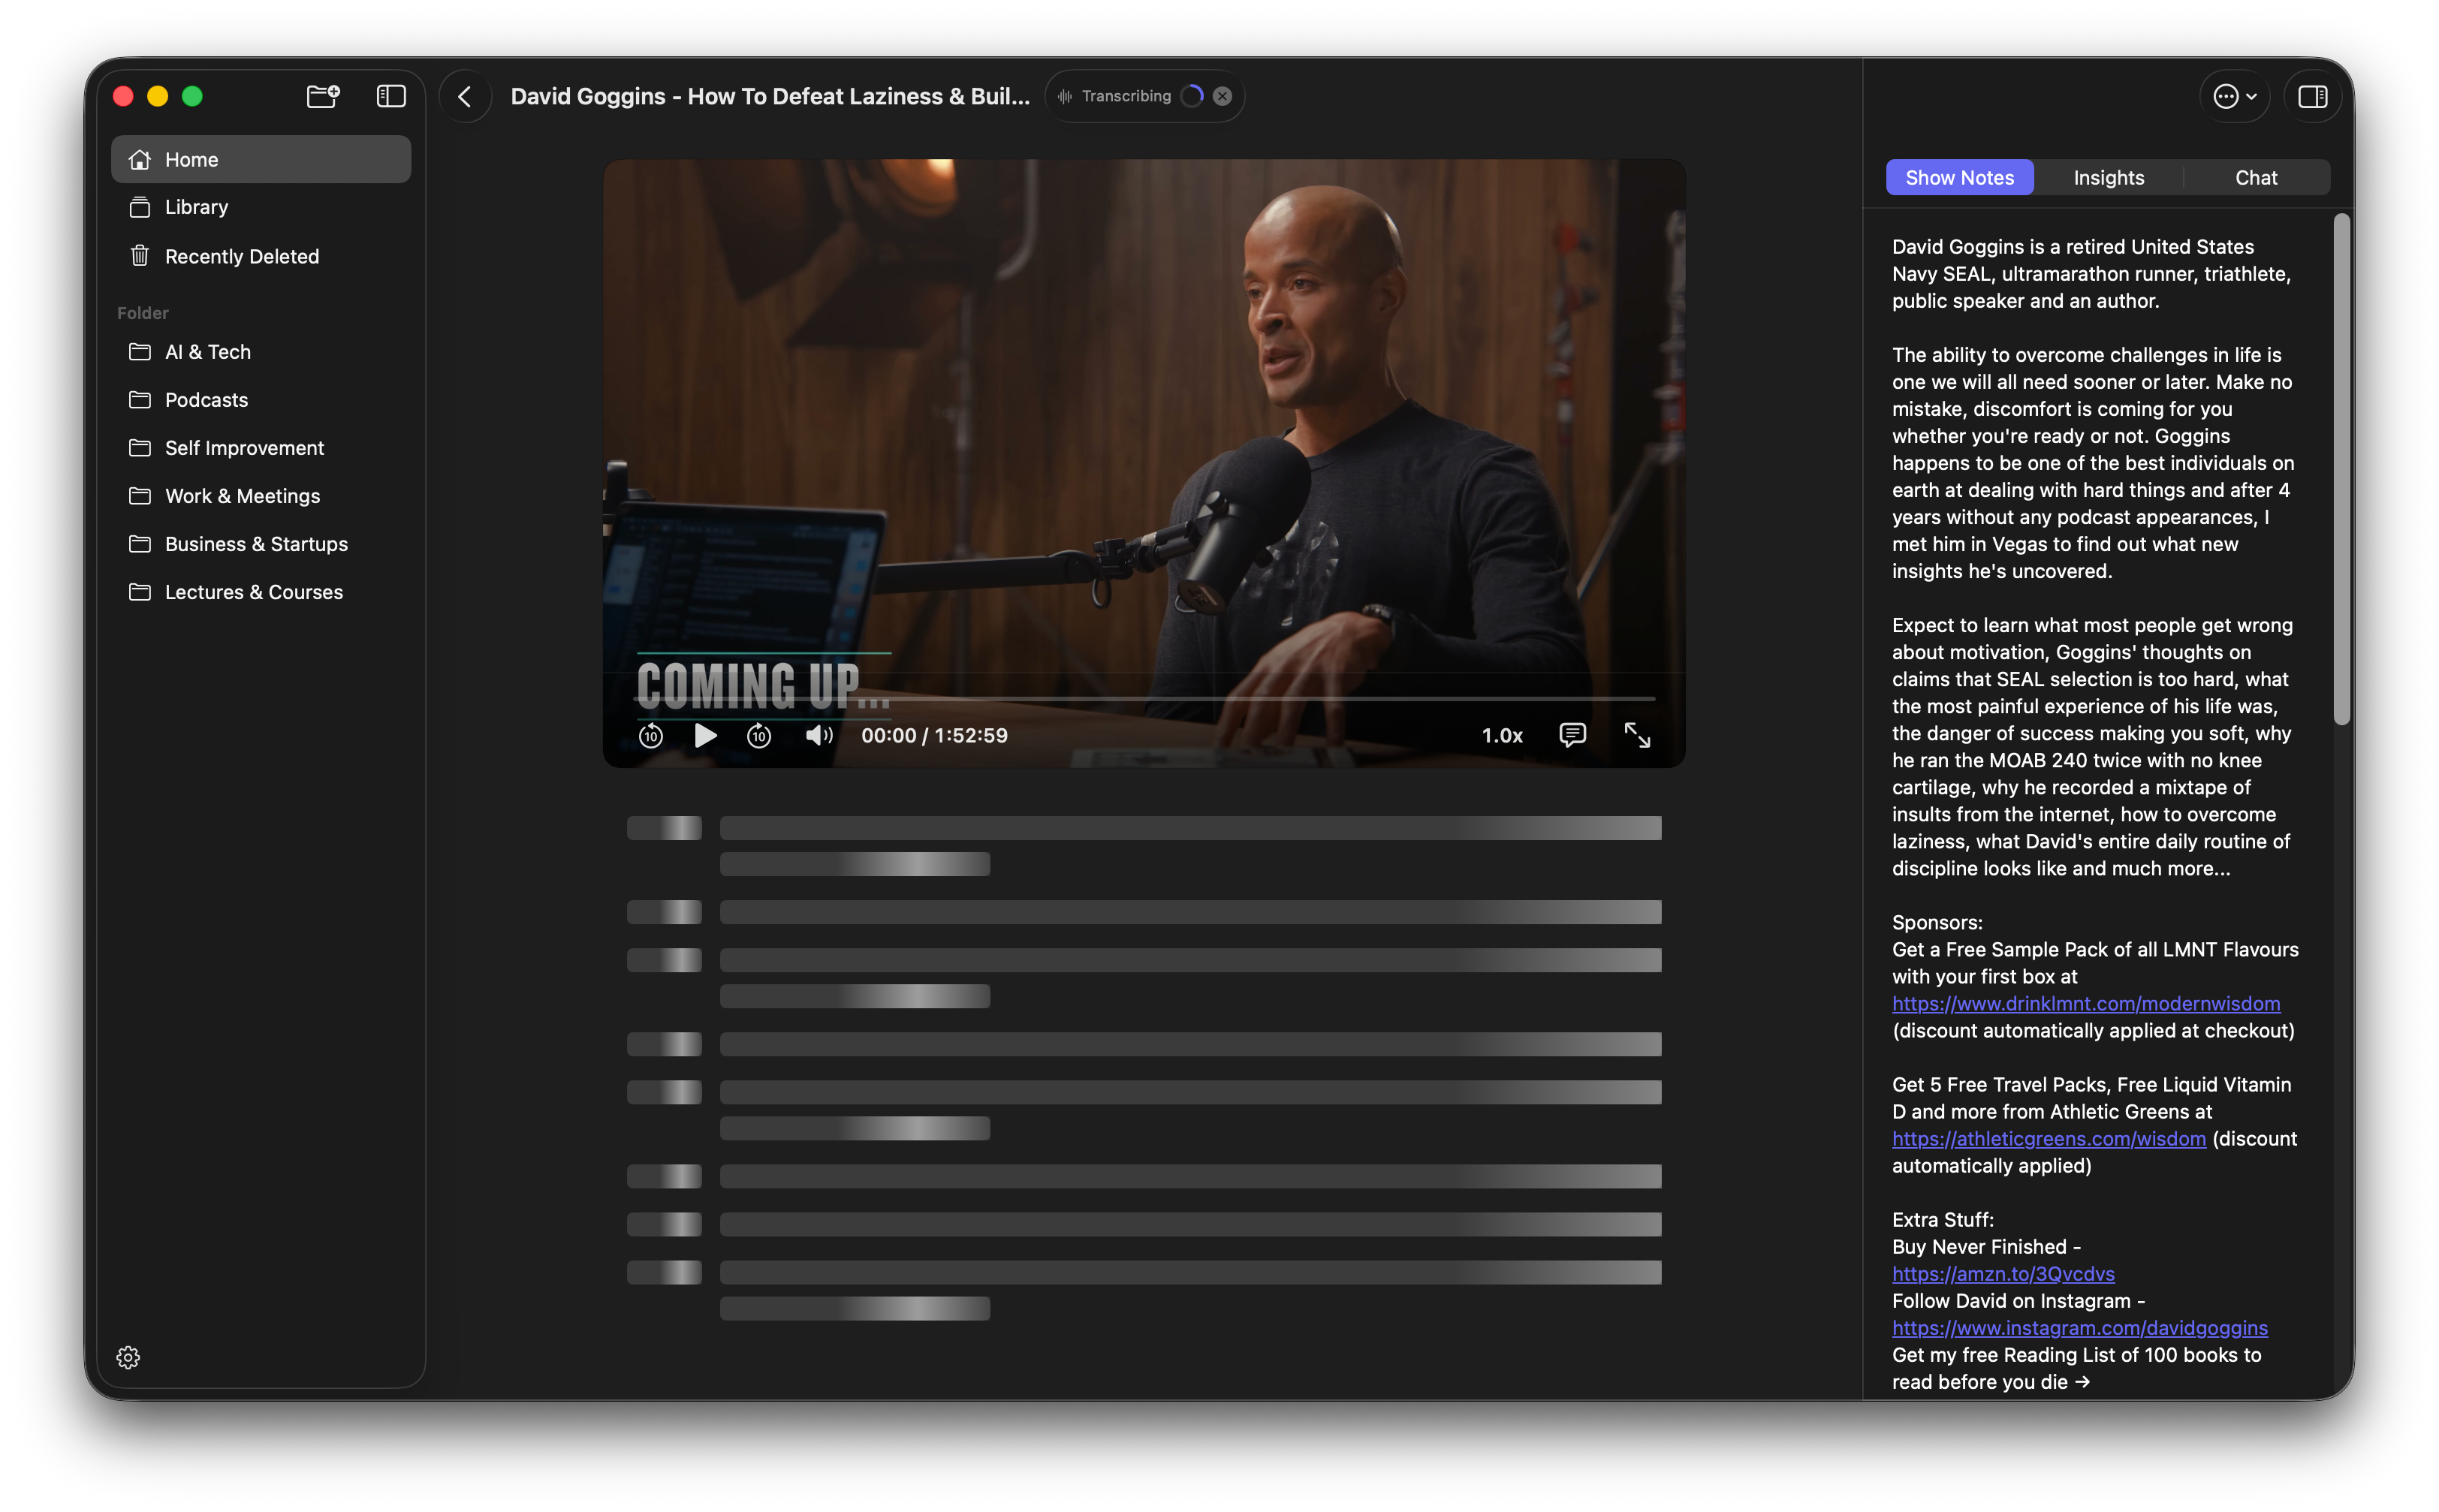Image resolution: width=2439 pixels, height=1512 pixels.
Task: Change the 1.0x playback speed
Action: 1501,736
